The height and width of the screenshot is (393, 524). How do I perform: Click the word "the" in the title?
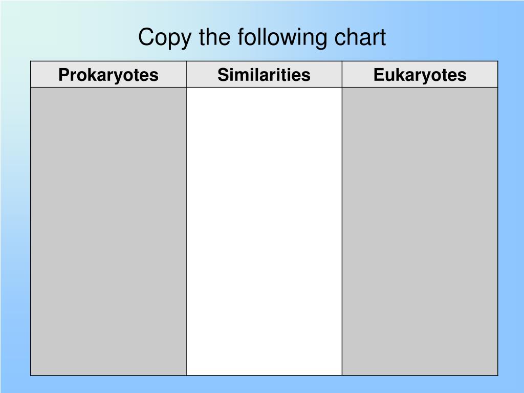[x=214, y=37]
